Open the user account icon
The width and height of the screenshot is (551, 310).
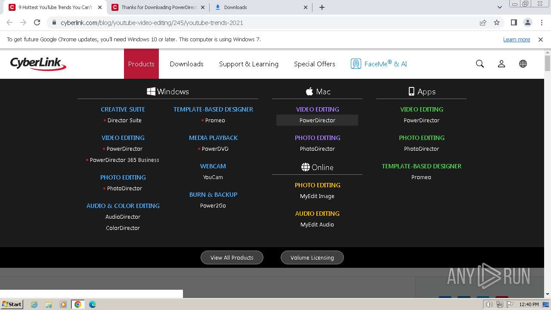[501, 64]
